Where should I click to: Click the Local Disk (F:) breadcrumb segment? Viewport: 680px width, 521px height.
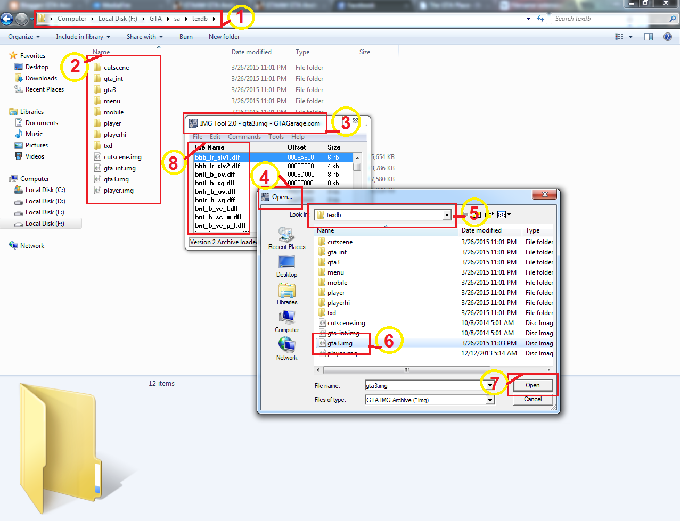118,19
